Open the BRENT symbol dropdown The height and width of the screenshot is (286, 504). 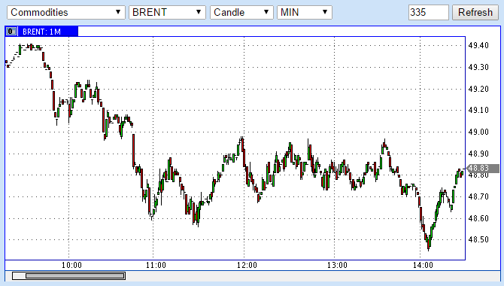point(167,13)
